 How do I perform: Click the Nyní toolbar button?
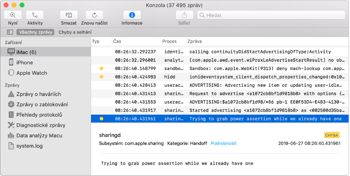(x=13, y=15)
